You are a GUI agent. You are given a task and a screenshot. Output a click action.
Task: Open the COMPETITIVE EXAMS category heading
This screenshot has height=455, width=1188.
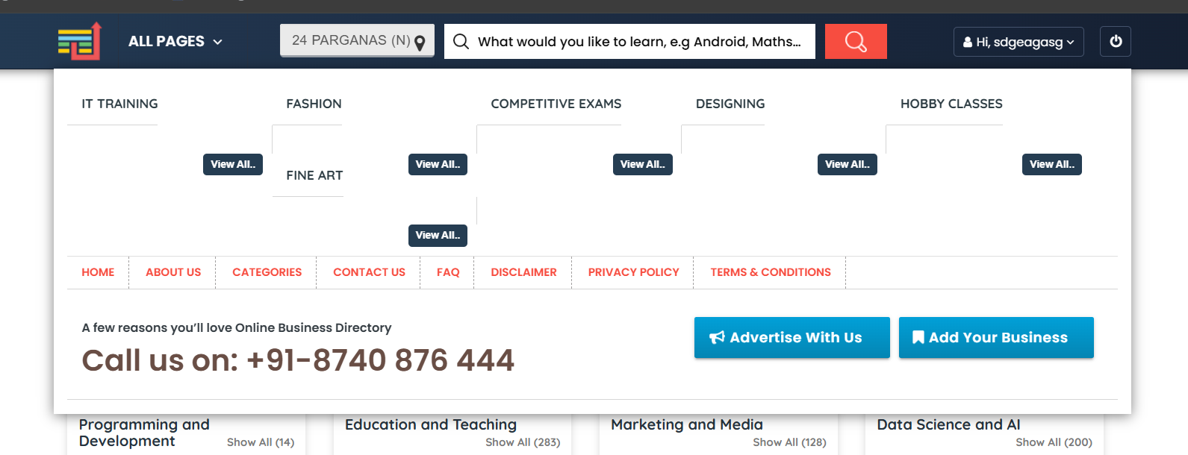556,104
